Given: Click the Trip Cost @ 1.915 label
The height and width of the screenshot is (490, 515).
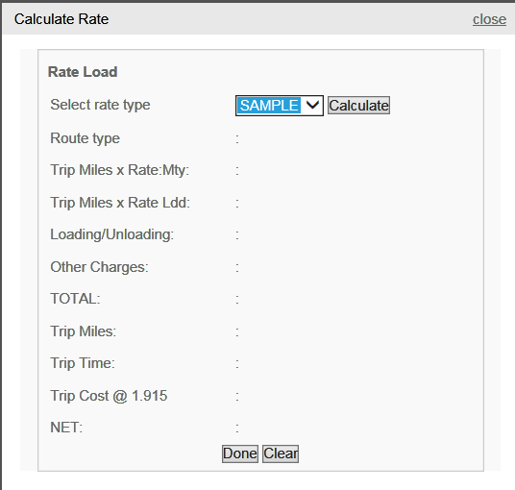Looking at the screenshot, I should click(x=109, y=396).
